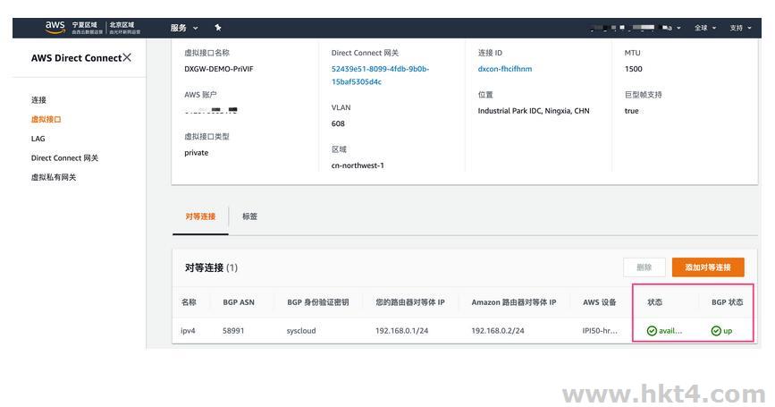
Task: Open LAG in sidebar
Action: tap(38, 139)
